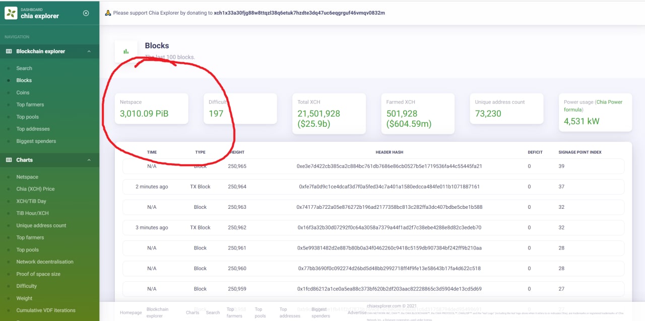
Task: Open Search in the sidebar navigation
Action: point(24,68)
